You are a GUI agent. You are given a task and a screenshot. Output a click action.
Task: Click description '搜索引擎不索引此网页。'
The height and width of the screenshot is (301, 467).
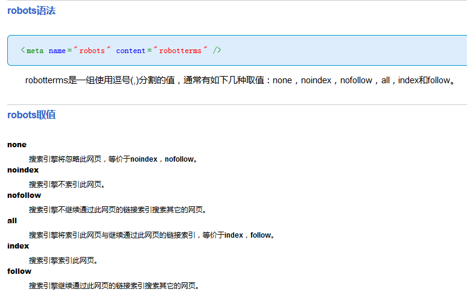[x=67, y=185]
